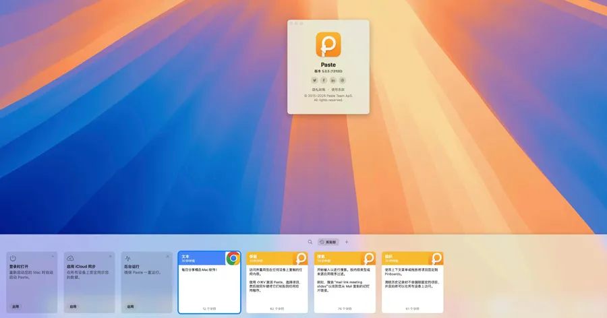
Task: Select the 剪贴板 history tab
Action: [x=328, y=242]
